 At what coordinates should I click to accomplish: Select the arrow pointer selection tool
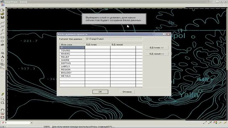coord(2,60)
